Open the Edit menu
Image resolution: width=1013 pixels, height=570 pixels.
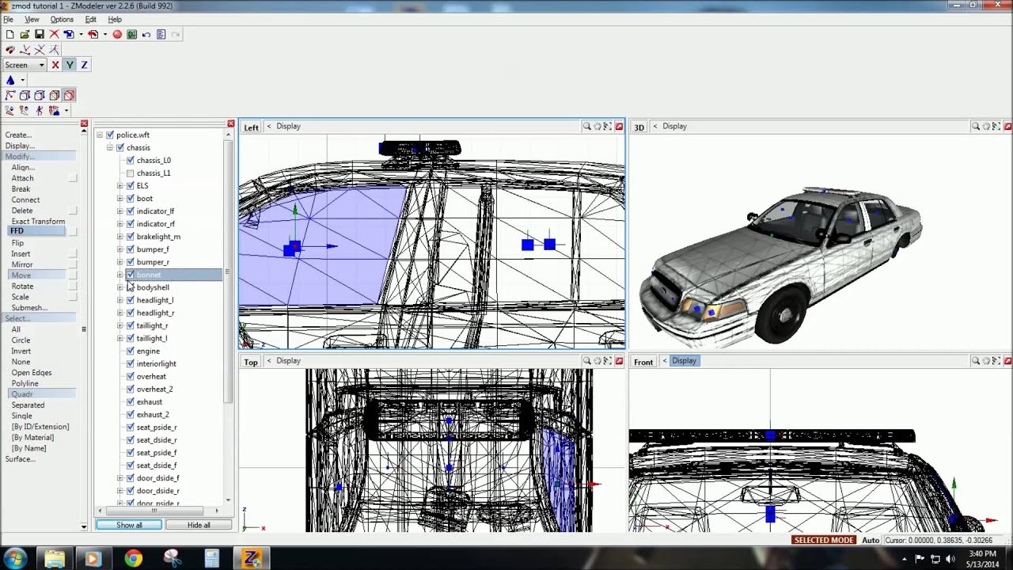[91, 19]
